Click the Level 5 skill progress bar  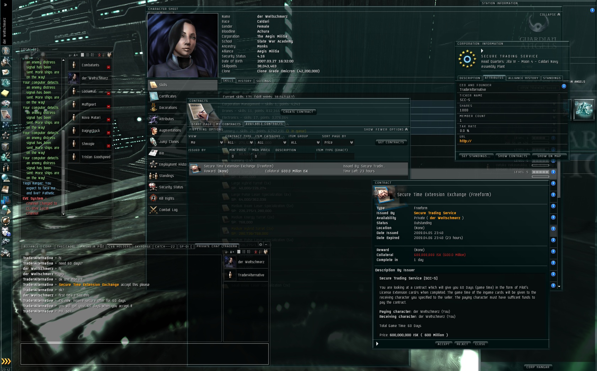(540, 172)
